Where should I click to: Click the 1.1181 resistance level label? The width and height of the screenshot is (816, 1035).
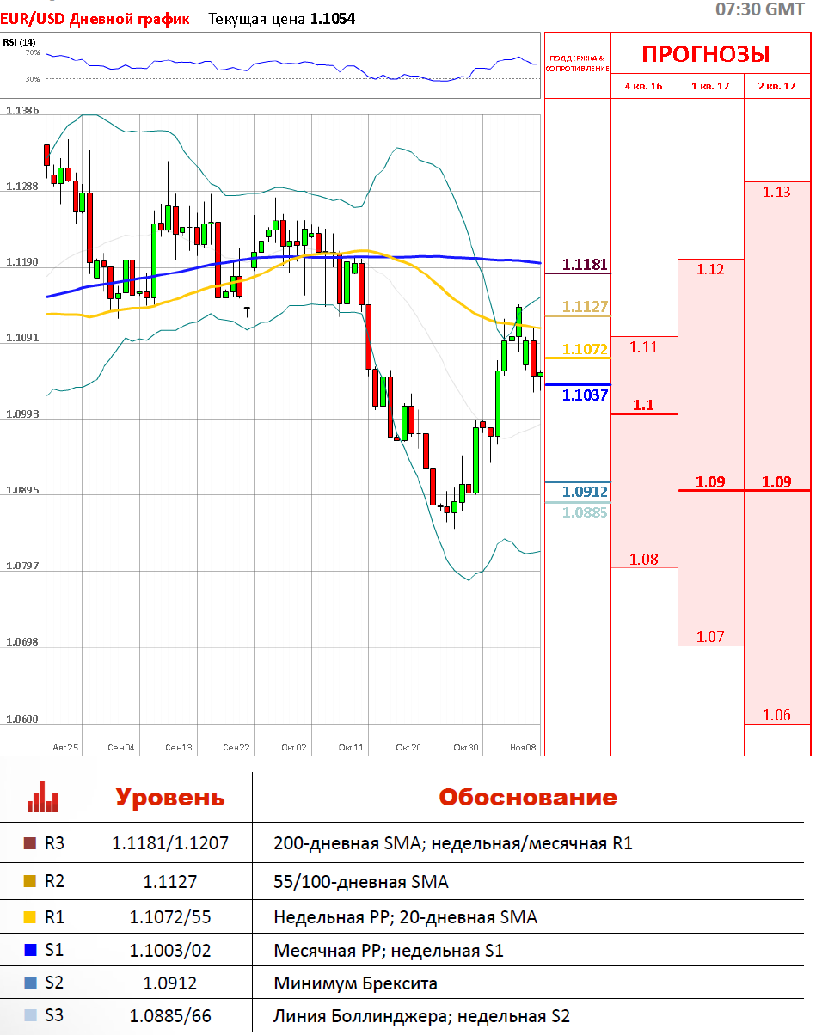tap(585, 264)
